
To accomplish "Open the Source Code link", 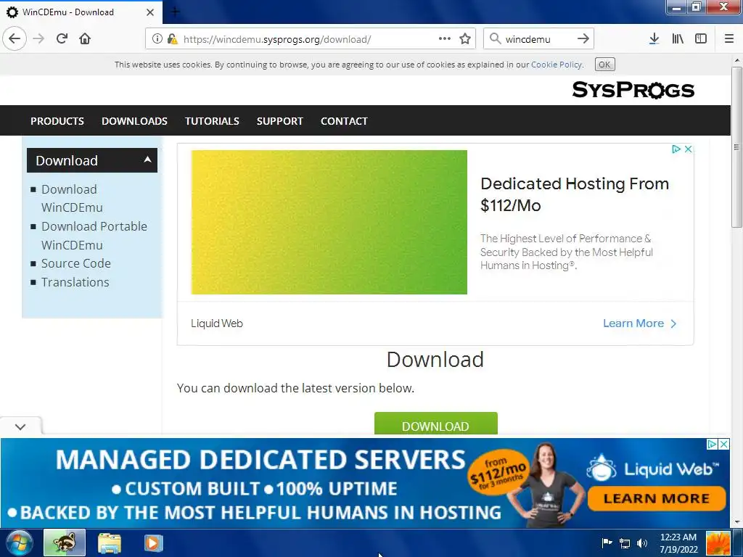I will pos(75,263).
